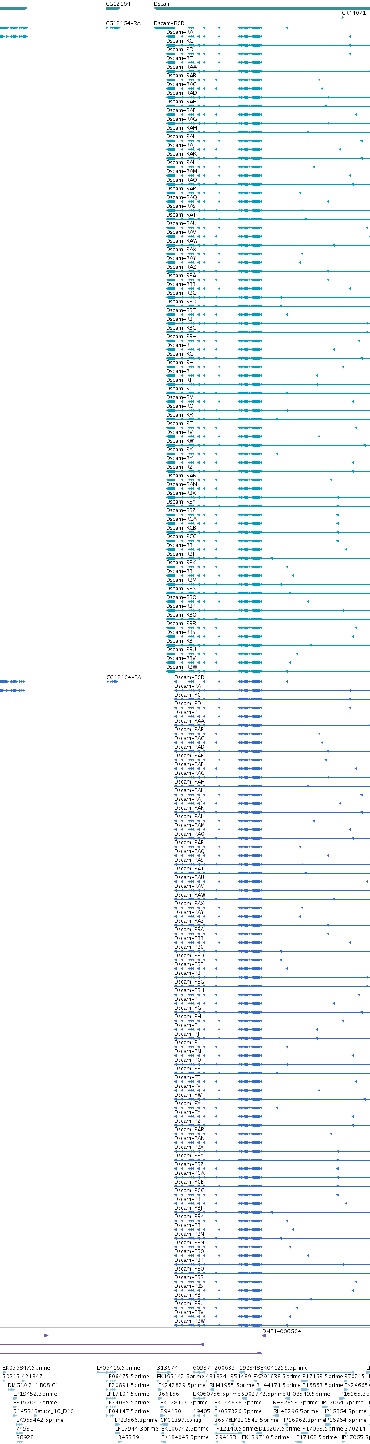
Task: Click EST label CK01397.contig
Action: coord(181,1420)
